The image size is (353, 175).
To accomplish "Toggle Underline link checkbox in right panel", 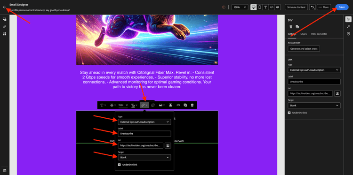I will coord(289,113).
